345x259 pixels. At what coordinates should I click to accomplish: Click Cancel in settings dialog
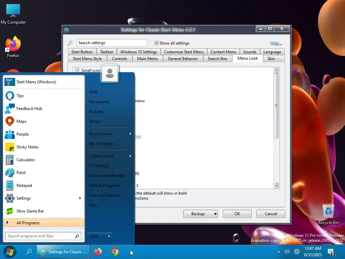pyautogui.click(x=271, y=213)
